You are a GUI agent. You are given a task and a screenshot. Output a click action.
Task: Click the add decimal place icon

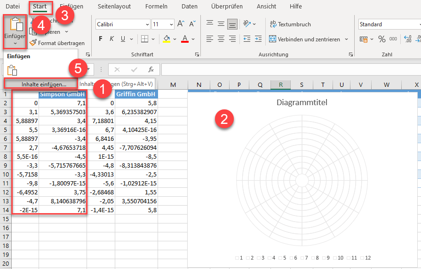click(407, 39)
